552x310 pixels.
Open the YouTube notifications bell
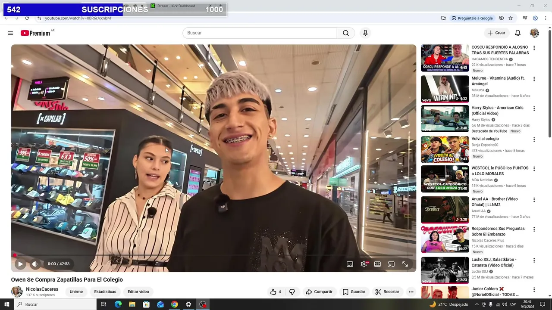click(x=518, y=33)
